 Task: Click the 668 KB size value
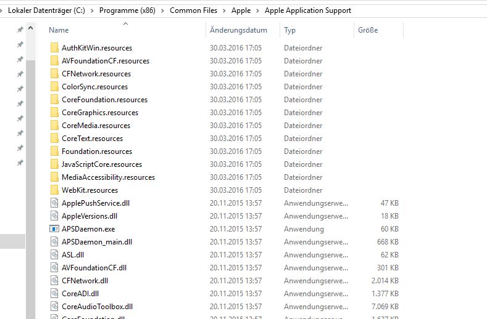coord(388,242)
